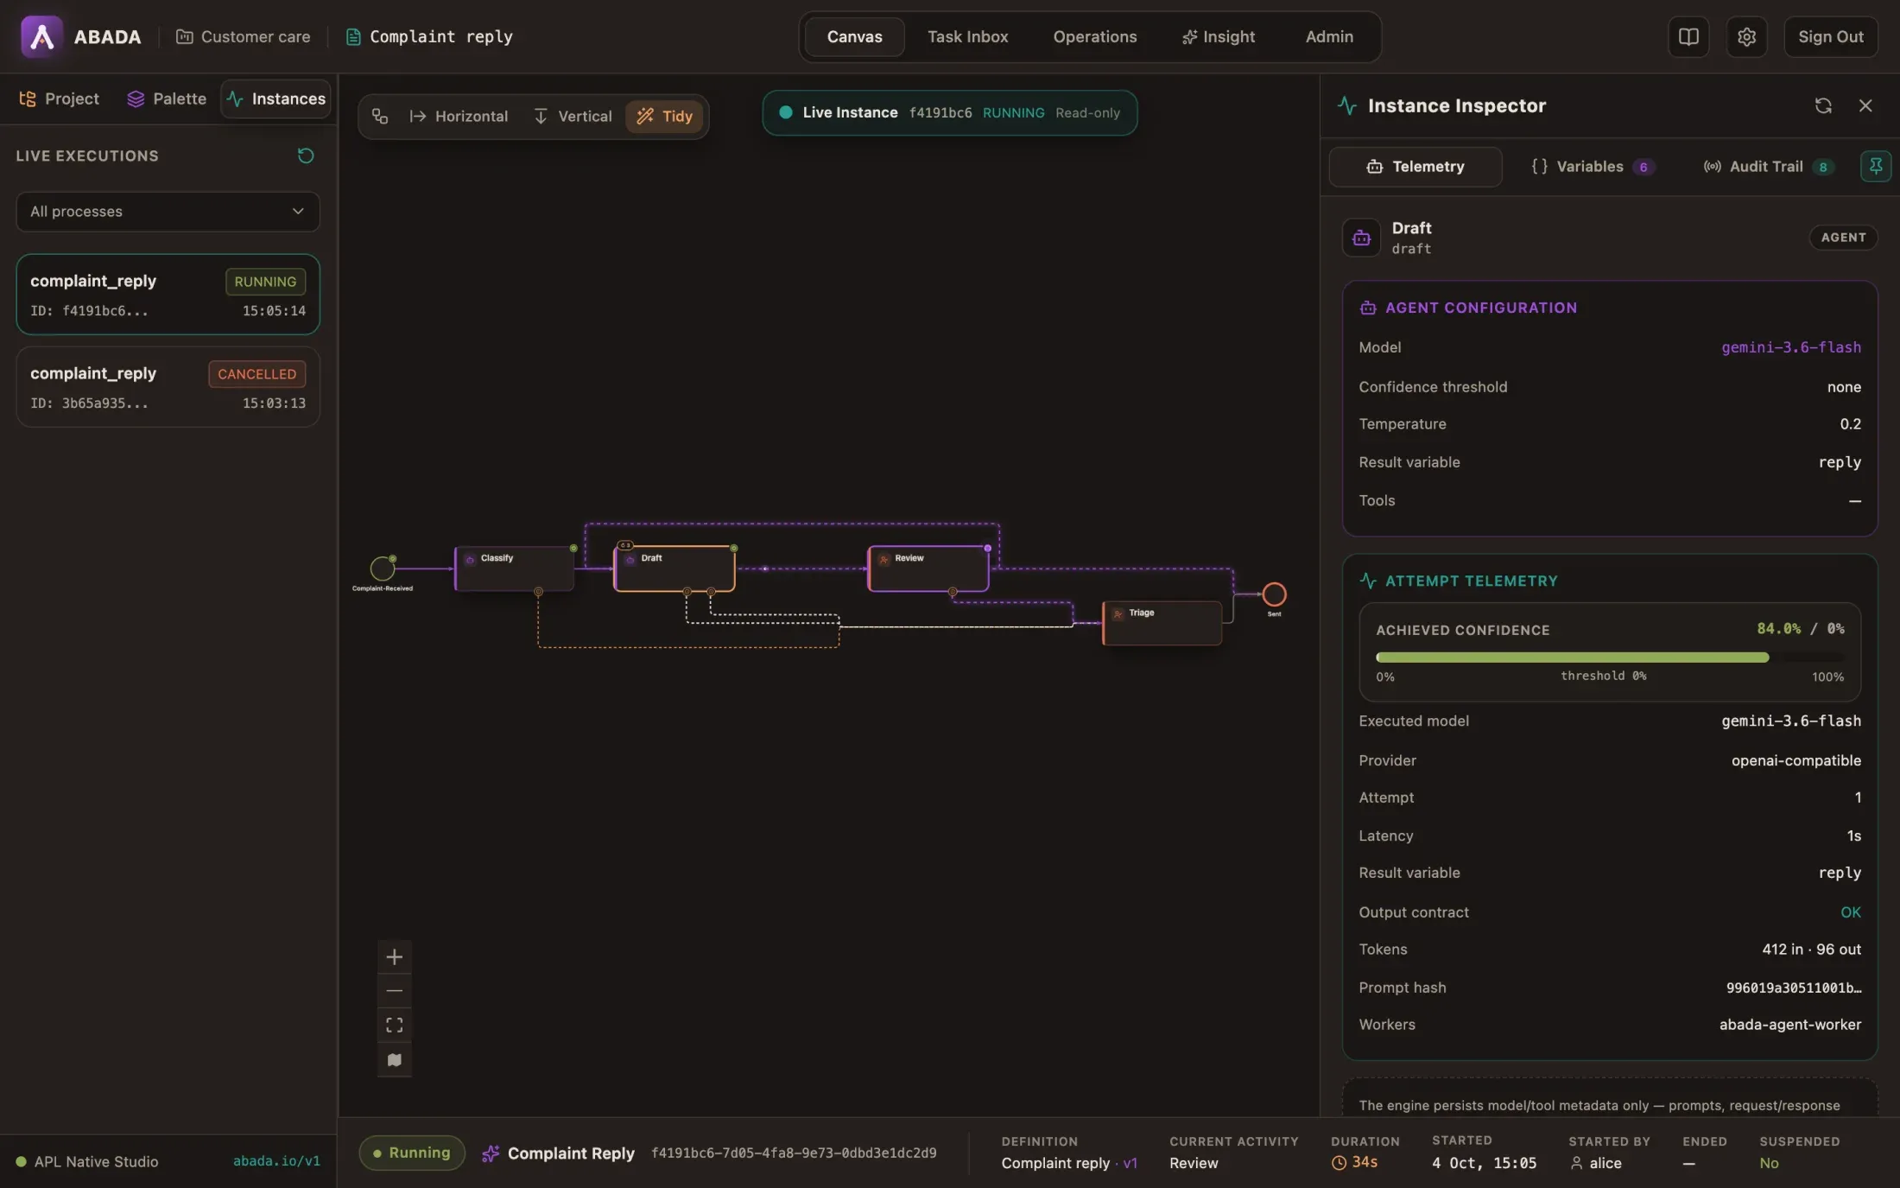
Task: Open the Variables inspector tab
Action: point(1592,166)
